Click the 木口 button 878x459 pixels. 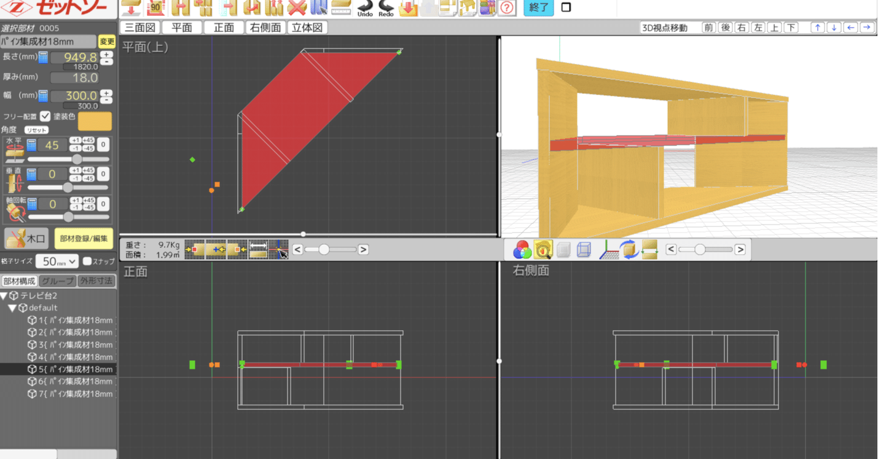(x=27, y=238)
